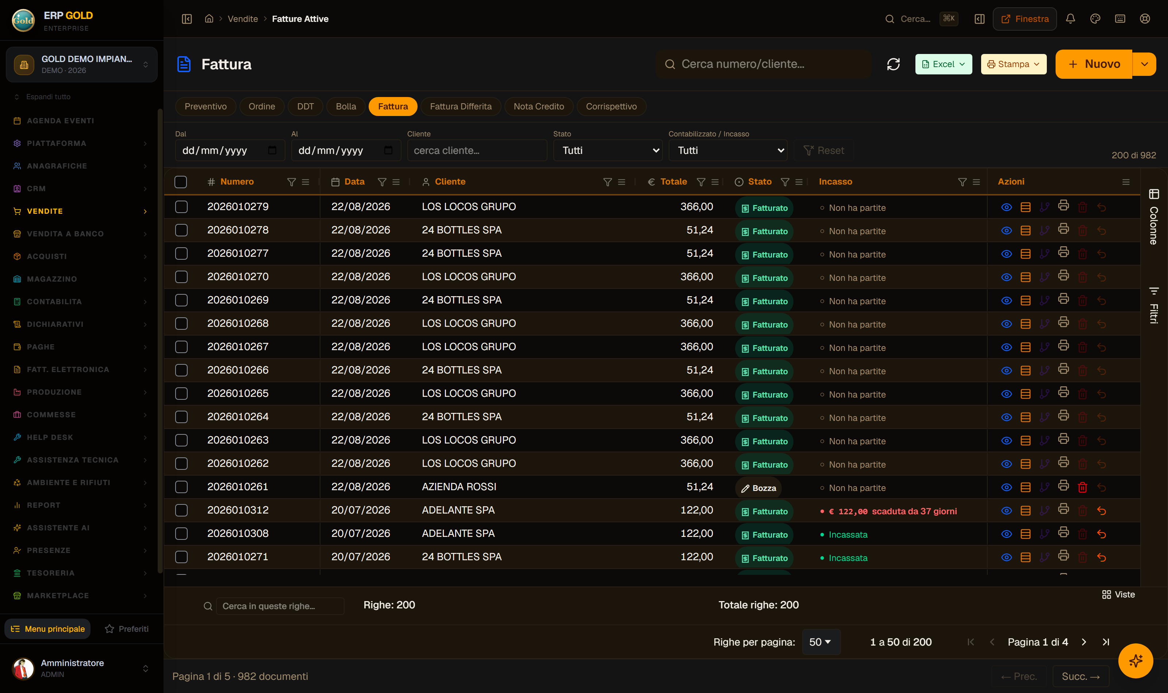Click the undo arrow for invoice 2026010312
The height and width of the screenshot is (693, 1168).
pyautogui.click(x=1101, y=510)
